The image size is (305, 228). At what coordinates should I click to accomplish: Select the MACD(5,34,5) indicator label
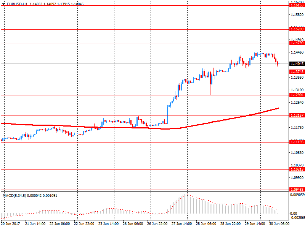click(x=14, y=196)
